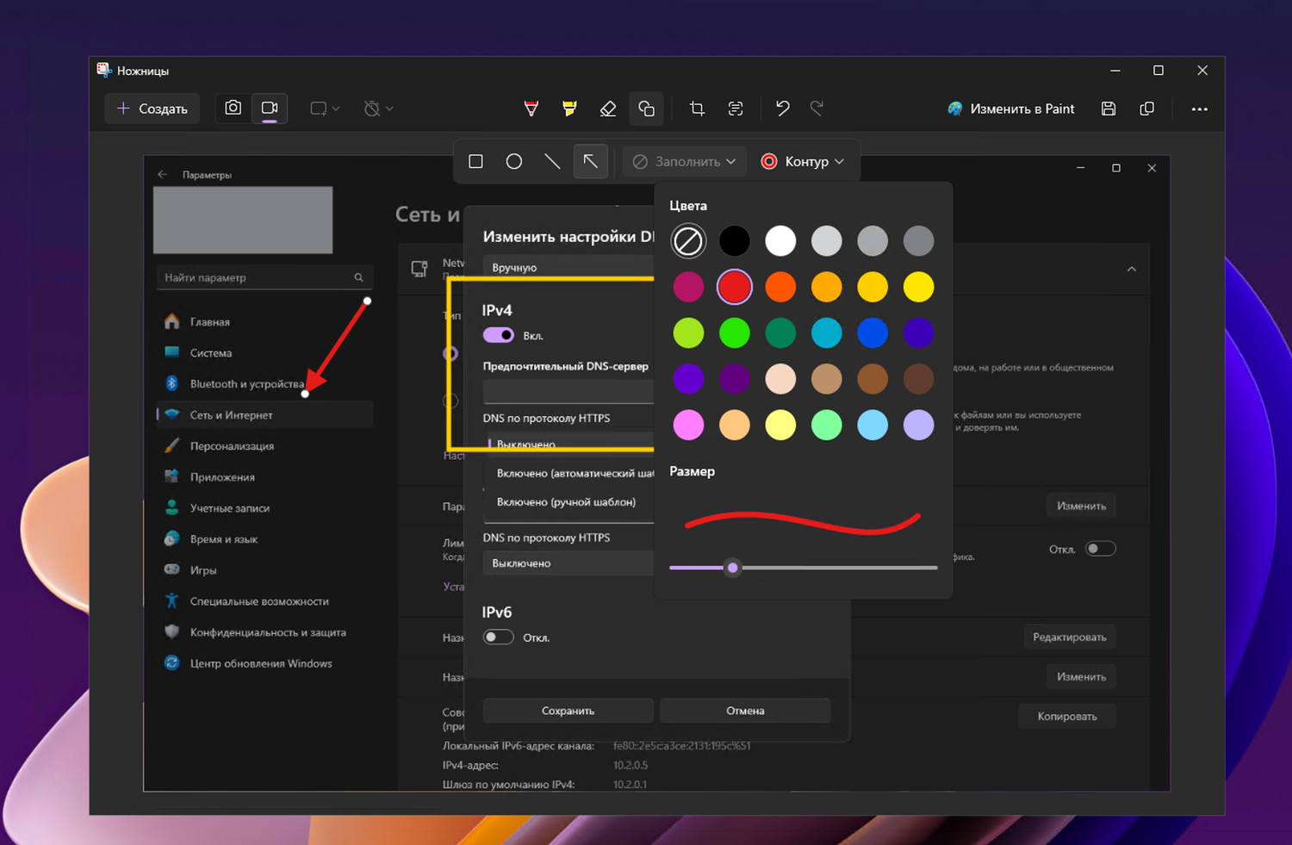Viewport: 1292px width, 845px height.
Task: Pick the darkest brown swatch
Action: point(919,379)
